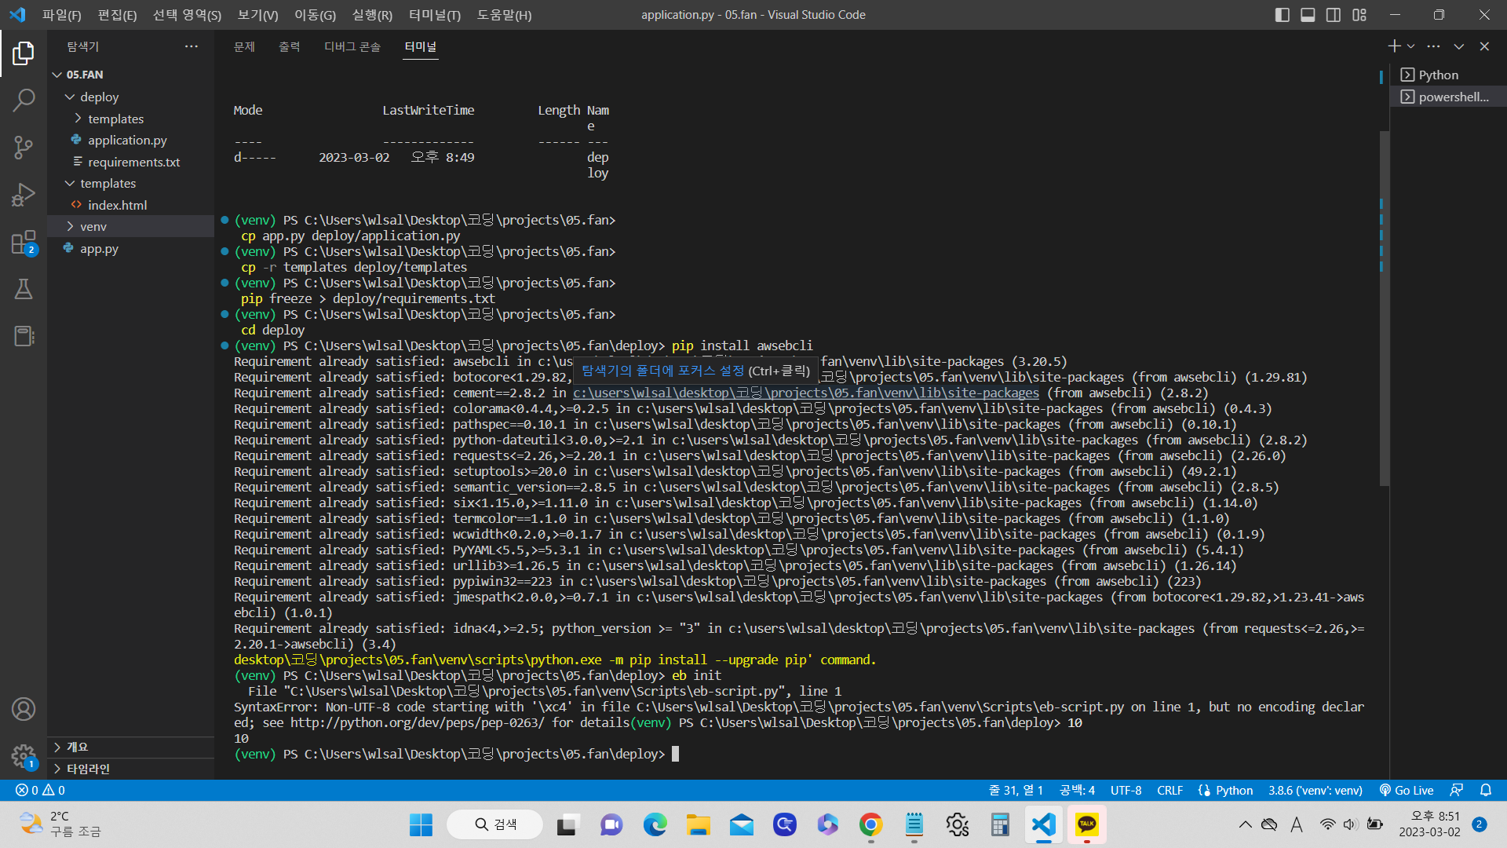Click the taskbar 검색 search box

click(x=494, y=824)
